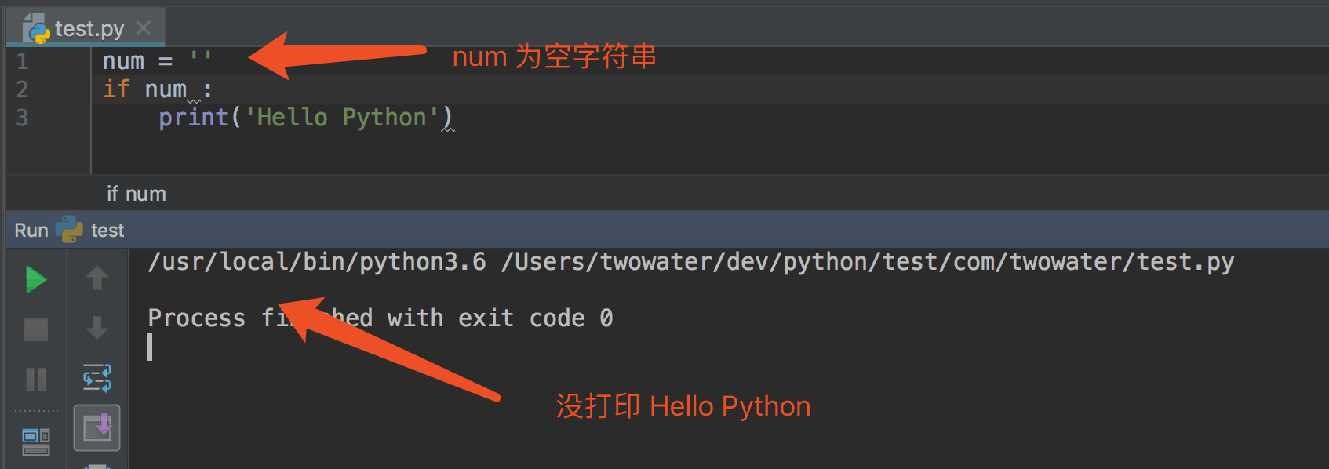Viewport: 1329px width, 469px height.
Task: Click the console input cursor line
Action: (x=150, y=347)
